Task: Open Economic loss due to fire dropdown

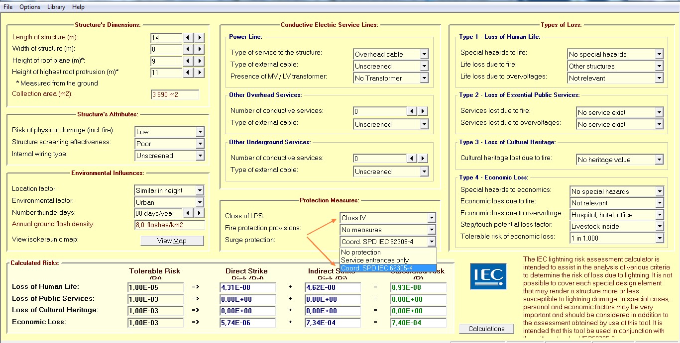Action: (x=659, y=203)
